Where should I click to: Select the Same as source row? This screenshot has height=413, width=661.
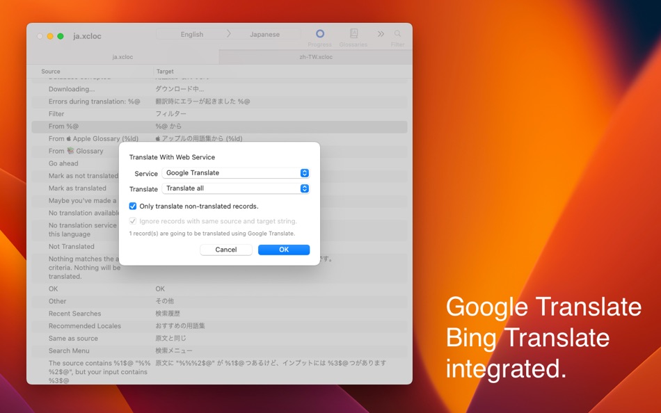click(219, 339)
